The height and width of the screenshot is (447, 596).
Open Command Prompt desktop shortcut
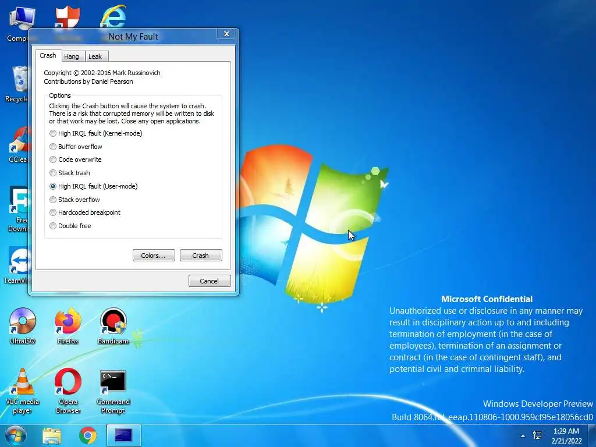coord(113,391)
